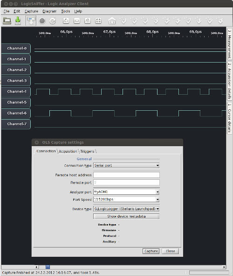Open the Cursor details side tab

[x=229, y=118]
